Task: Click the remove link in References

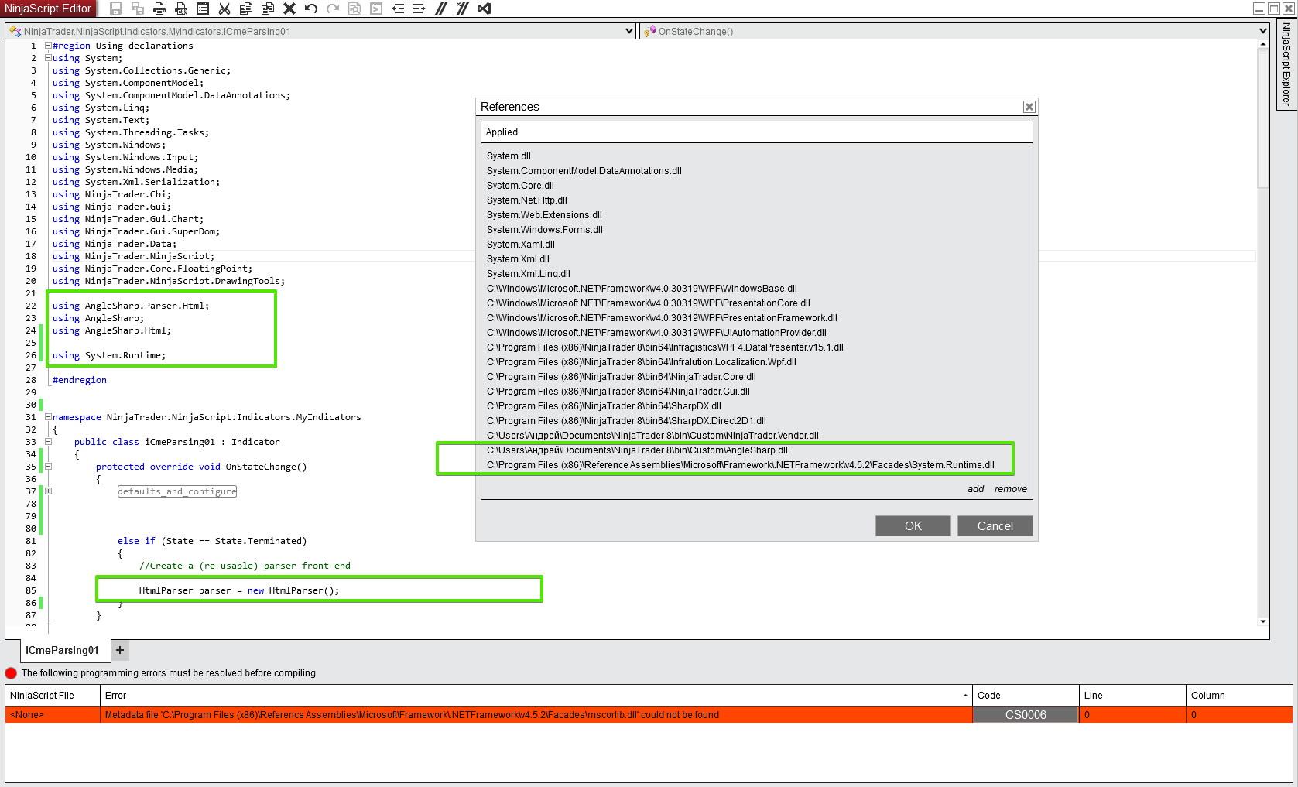Action: pos(1011,489)
